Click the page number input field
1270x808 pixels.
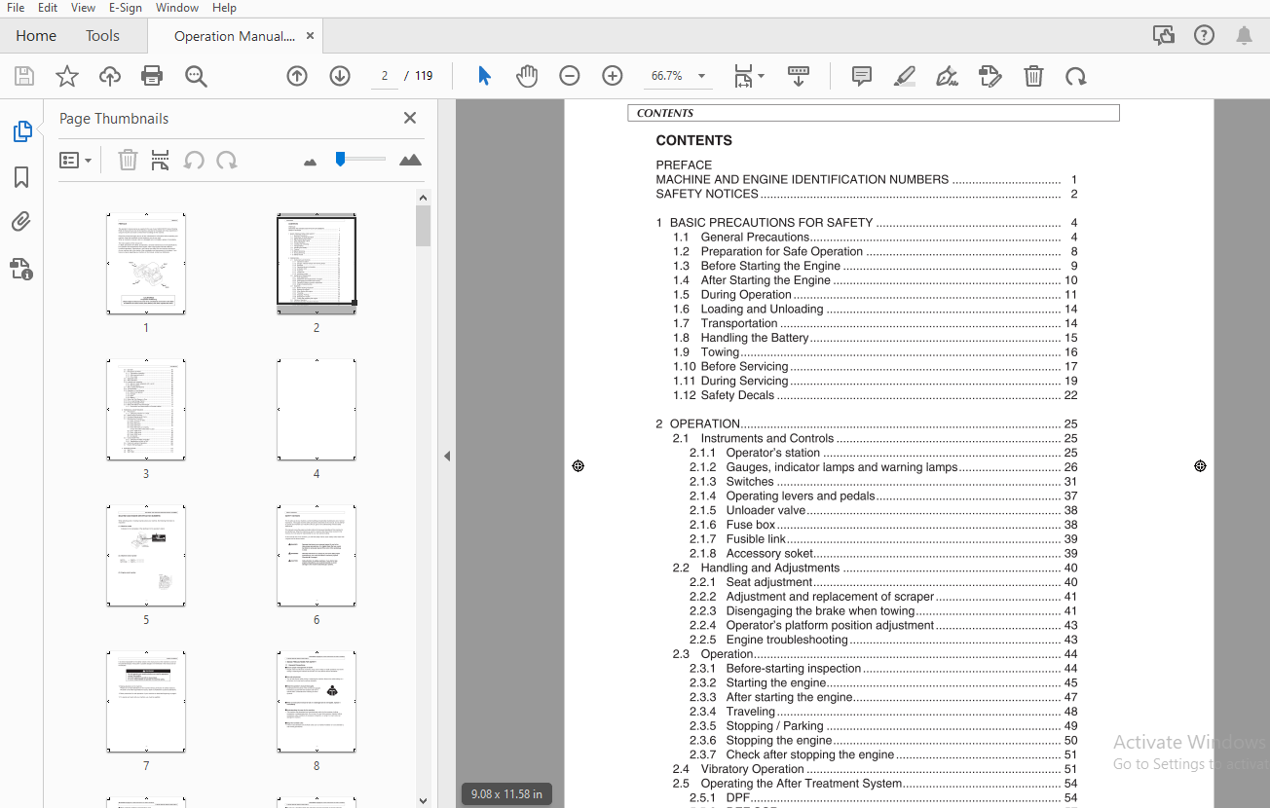[385, 76]
